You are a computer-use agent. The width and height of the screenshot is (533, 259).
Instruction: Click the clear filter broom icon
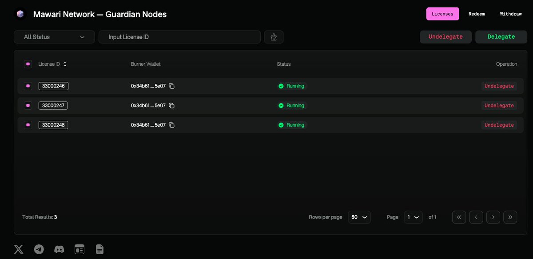pyautogui.click(x=274, y=37)
